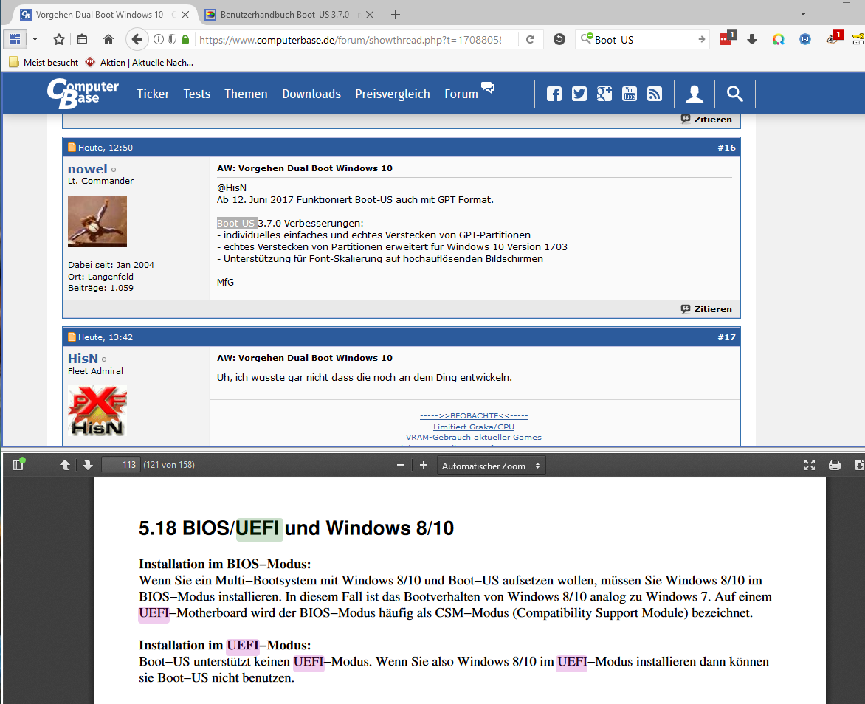Open the ComputerBase Twitter page

pos(579,94)
